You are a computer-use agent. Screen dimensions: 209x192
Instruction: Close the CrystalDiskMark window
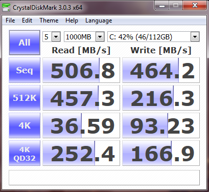point(195,6)
